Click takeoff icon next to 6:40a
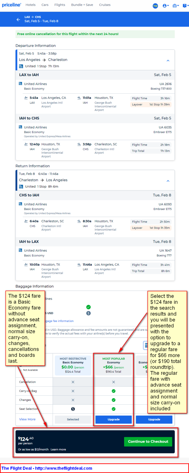 click(x=26, y=221)
